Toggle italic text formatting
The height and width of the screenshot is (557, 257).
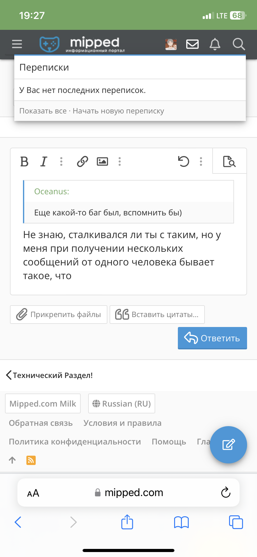(x=44, y=162)
